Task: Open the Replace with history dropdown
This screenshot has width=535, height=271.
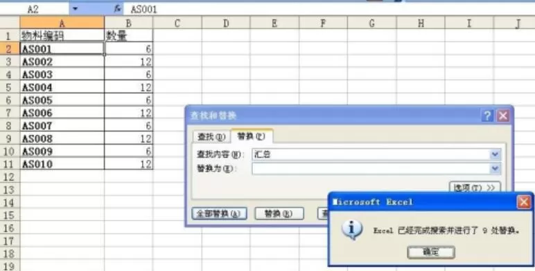Action: (495, 169)
